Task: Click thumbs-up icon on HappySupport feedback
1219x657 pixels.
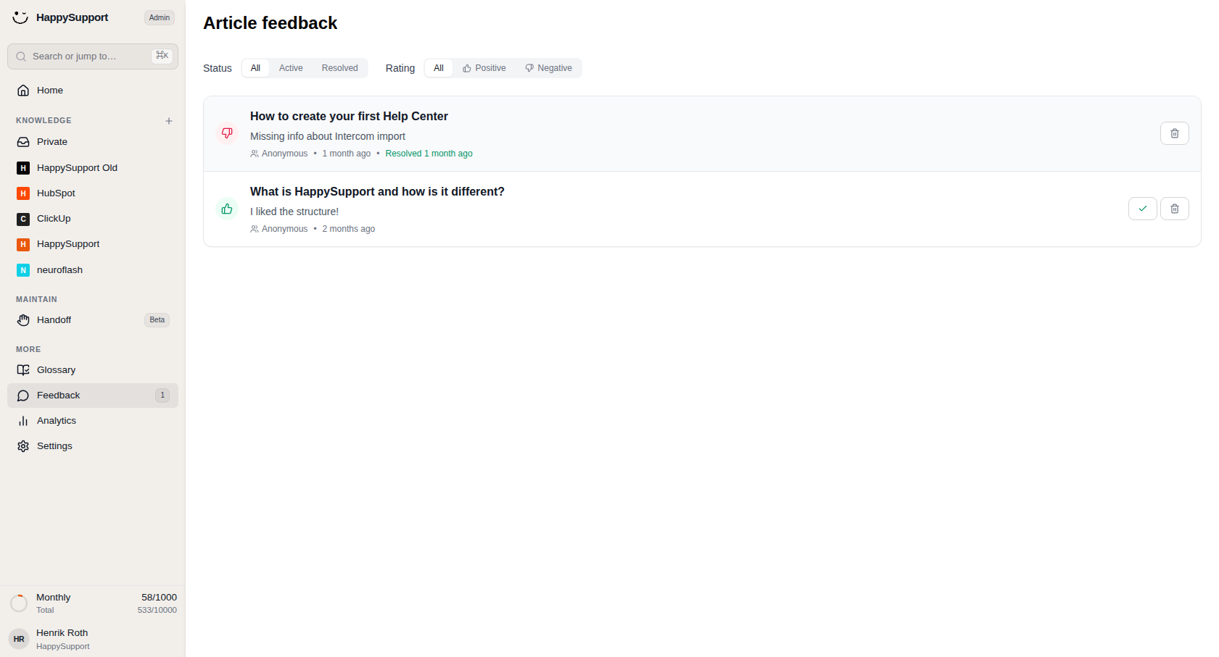Action: (227, 209)
